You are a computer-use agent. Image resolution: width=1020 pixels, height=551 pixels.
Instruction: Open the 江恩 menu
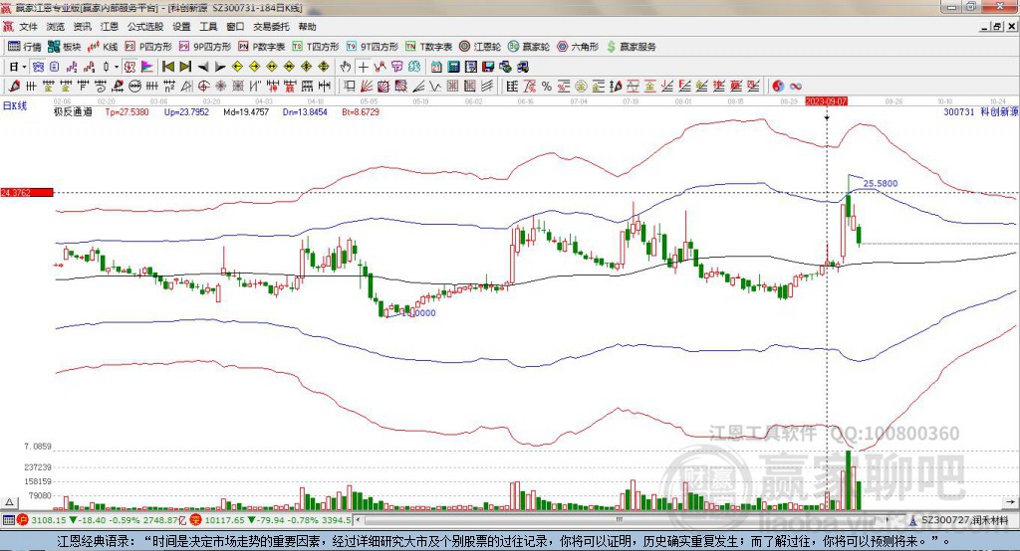coord(110,27)
